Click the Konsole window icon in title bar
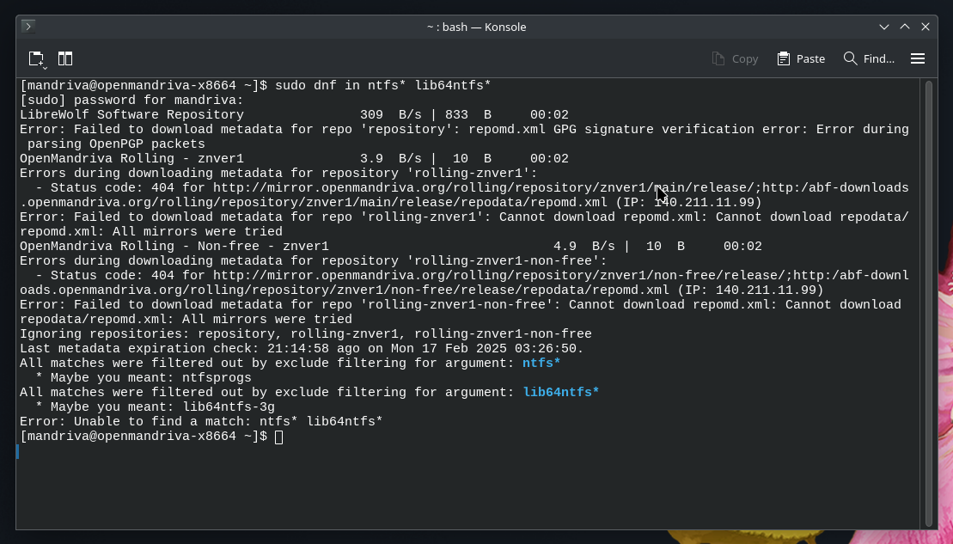The image size is (953, 544). click(x=28, y=27)
